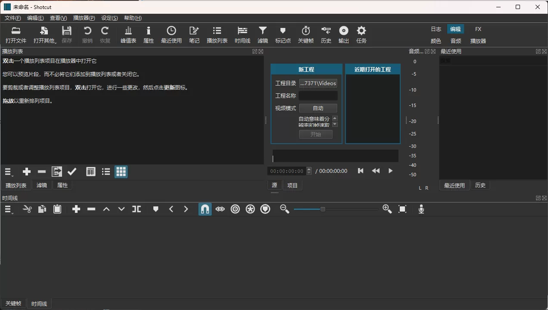Click the scissors cut icon in timeline toolbar
This screenshot has width=548, height=310.
coord(27,209)
